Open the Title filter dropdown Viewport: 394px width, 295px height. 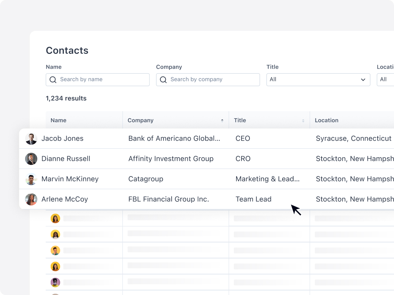coord(318,80)
